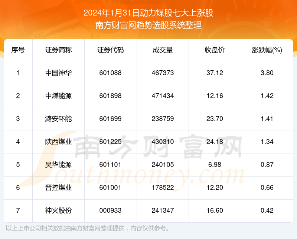Click stock code 601101
The height and width of the screenshot is (239, 297).
(x=110, y=165)
